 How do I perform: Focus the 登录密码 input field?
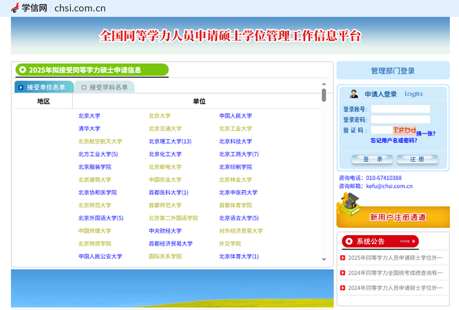pos(401,119)
